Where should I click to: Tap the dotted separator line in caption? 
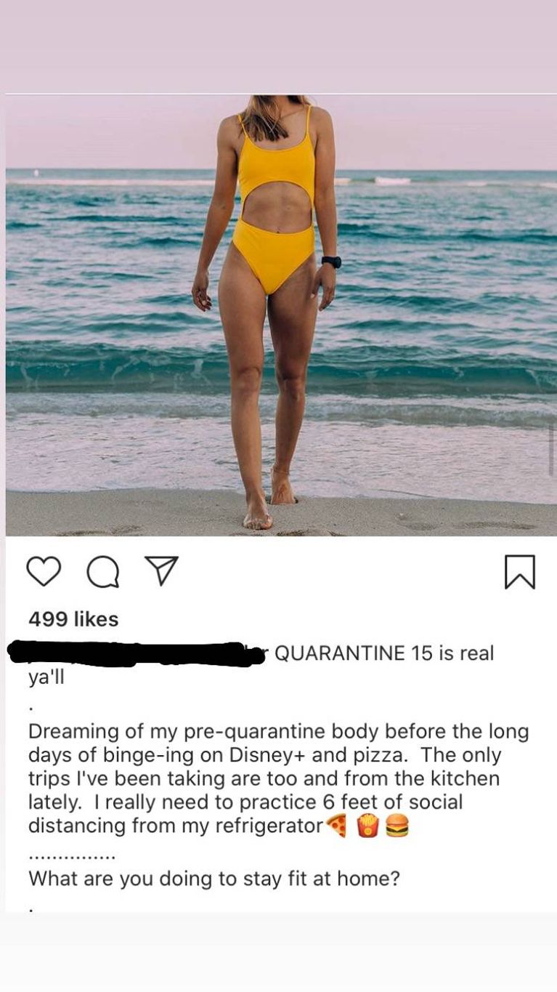[72, 856]
